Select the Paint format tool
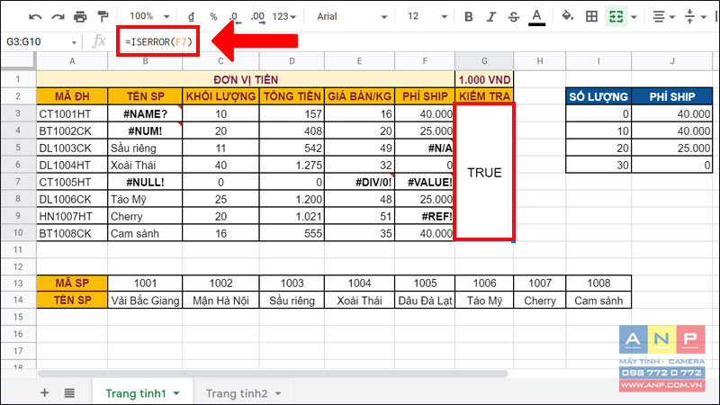Screen dimensions: 720x405 [103, 17]
